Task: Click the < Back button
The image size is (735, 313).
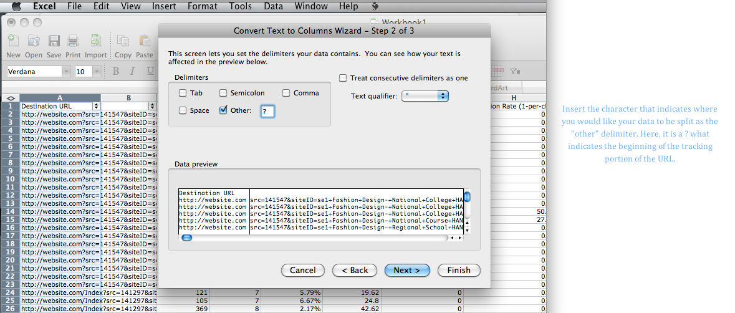Action: point(355,270)
